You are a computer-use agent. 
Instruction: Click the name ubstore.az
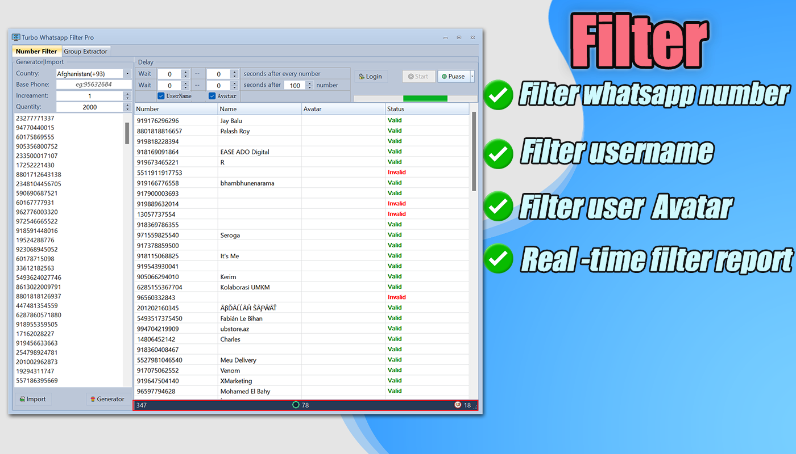(x=234, y=329)
